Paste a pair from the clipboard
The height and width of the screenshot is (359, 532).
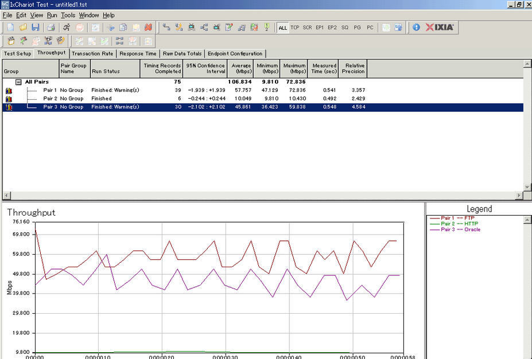[136, 27]
